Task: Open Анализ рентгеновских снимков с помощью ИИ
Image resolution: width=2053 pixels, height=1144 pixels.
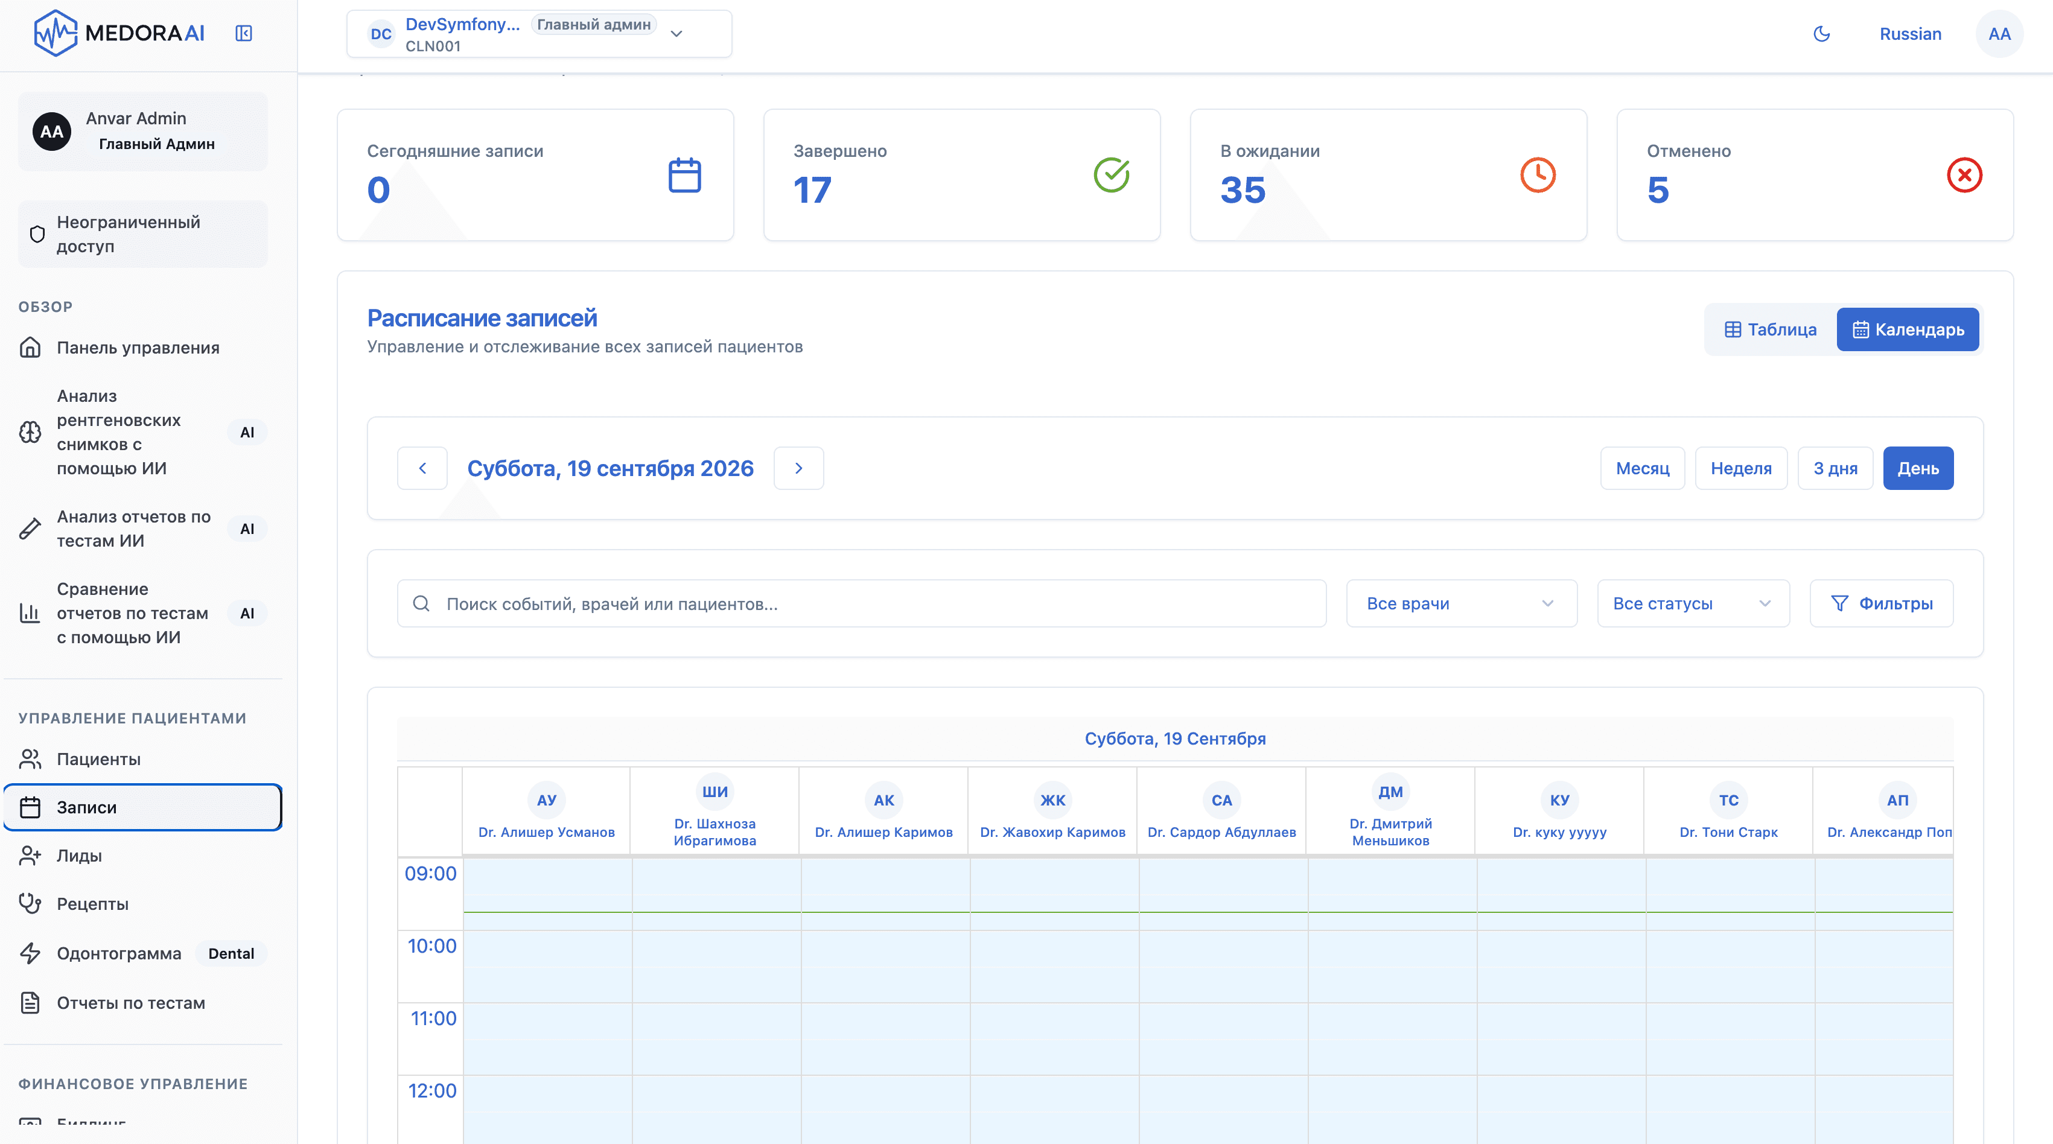Action: point(142,433)
